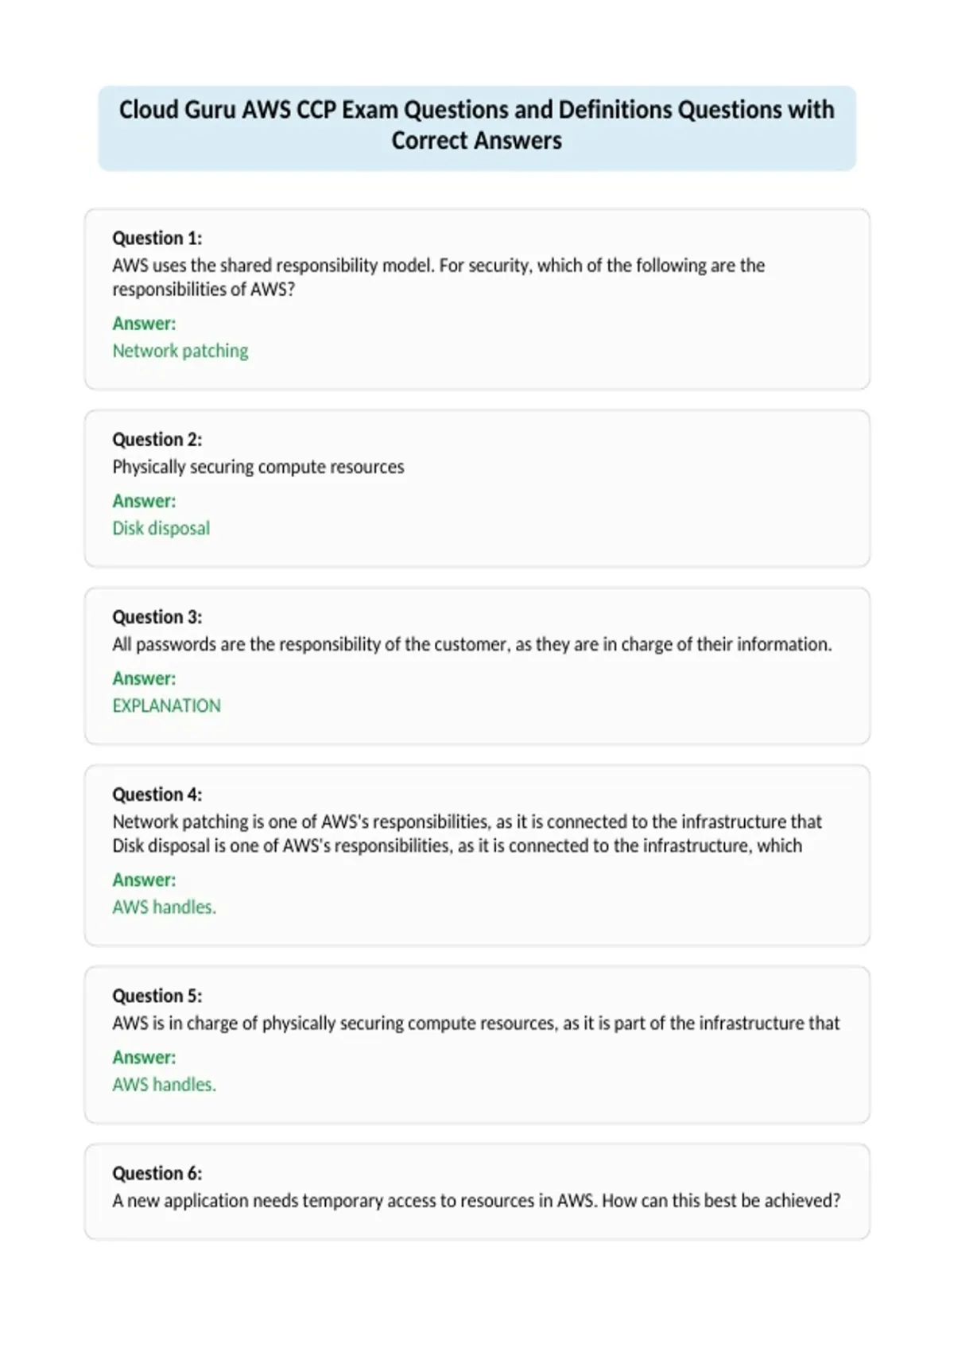Select the Question 1 heading

[157, 238]
